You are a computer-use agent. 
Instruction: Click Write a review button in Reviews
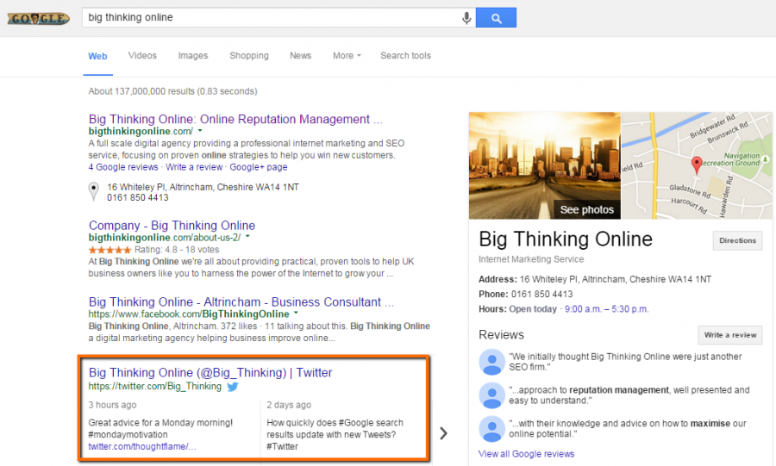[x=730, y=335]
